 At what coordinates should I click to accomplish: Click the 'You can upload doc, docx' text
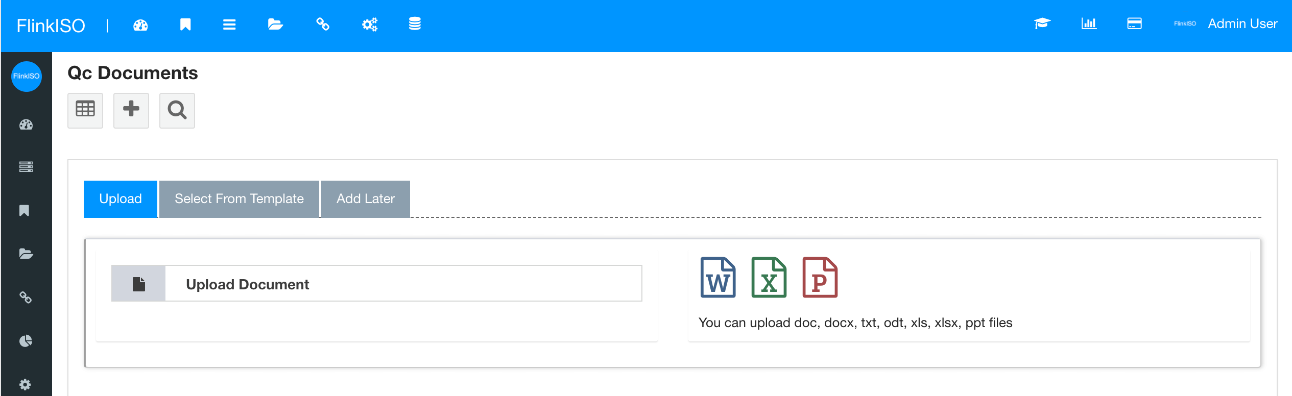[855, 323]
